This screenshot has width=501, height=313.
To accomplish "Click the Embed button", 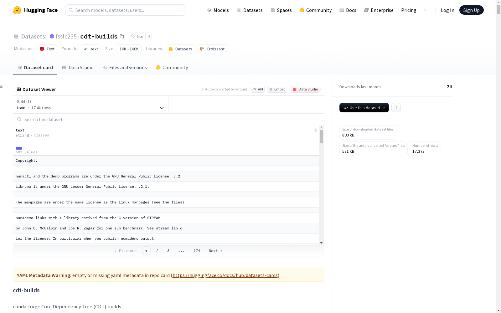I will (277, 89).
